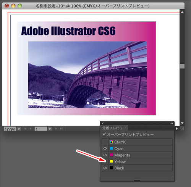Close the separations preview panel

coord(103,123)
